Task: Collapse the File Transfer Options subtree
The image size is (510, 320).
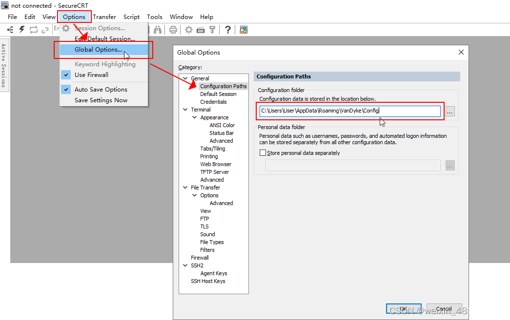Action: pos(195,195)
